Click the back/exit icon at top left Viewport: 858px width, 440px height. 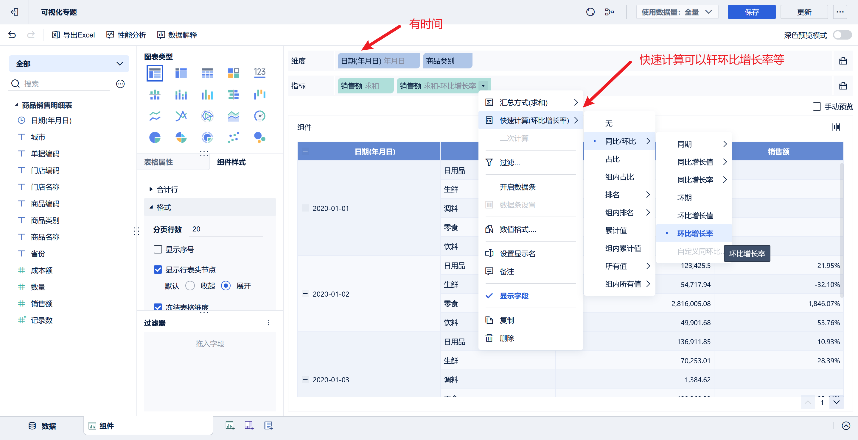14,12
